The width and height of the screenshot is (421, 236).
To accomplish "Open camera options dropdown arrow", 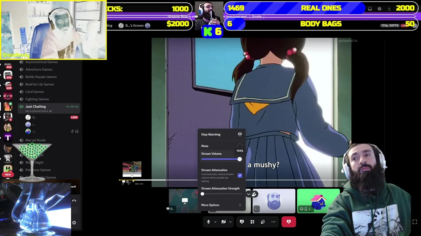I will (230, 222).
